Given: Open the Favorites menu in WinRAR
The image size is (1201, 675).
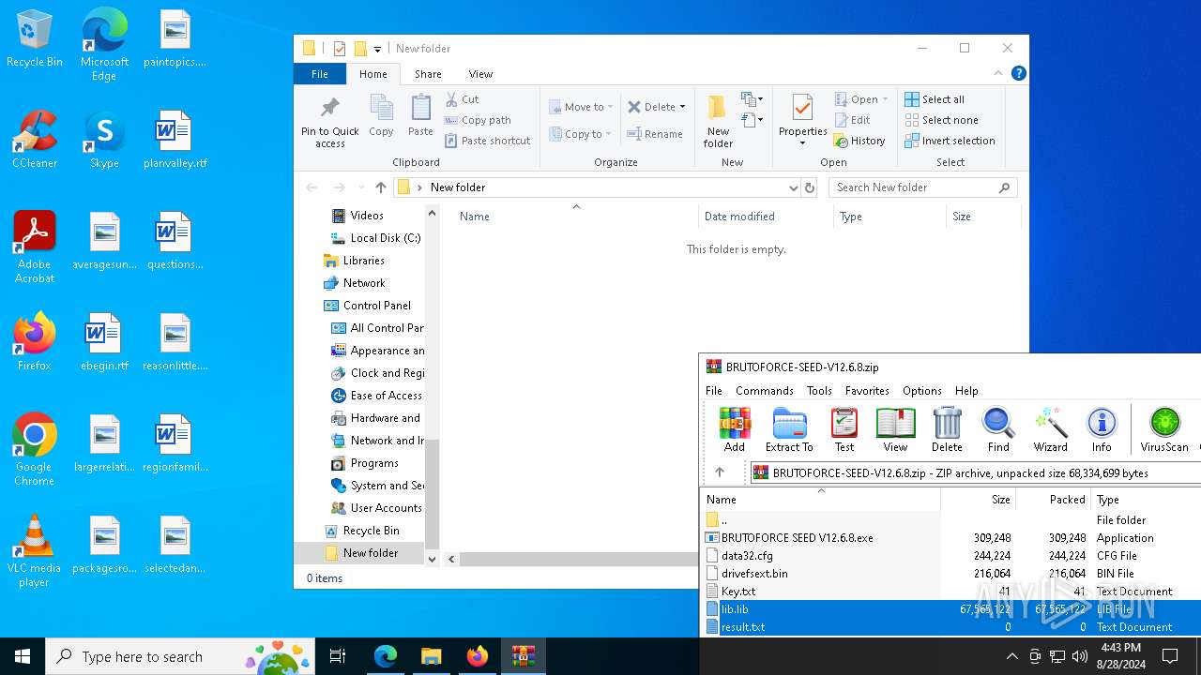Looking at the screenshot, I should 867,391.
